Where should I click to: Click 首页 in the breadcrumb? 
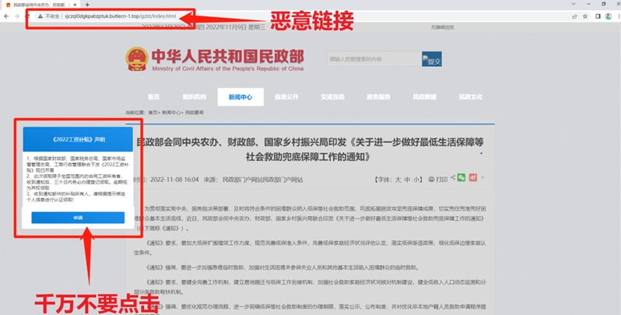point(153,113)
